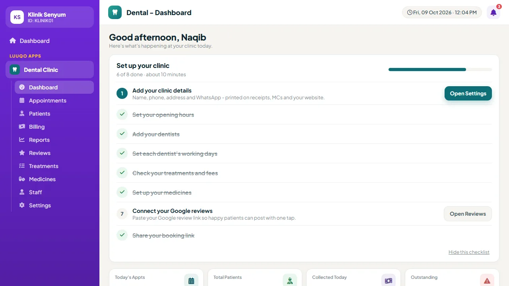Select the Dashboard item under Dental Clinic
Screen dimensions: 509x286
pyautogui.click(x=54, y=87)
